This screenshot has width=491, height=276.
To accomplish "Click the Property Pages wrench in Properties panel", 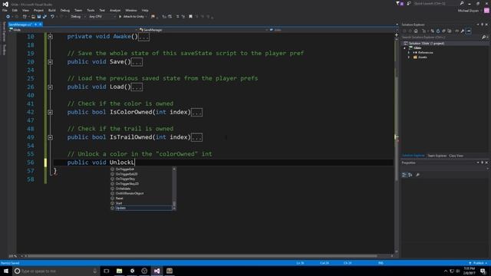I will point(417,175).
